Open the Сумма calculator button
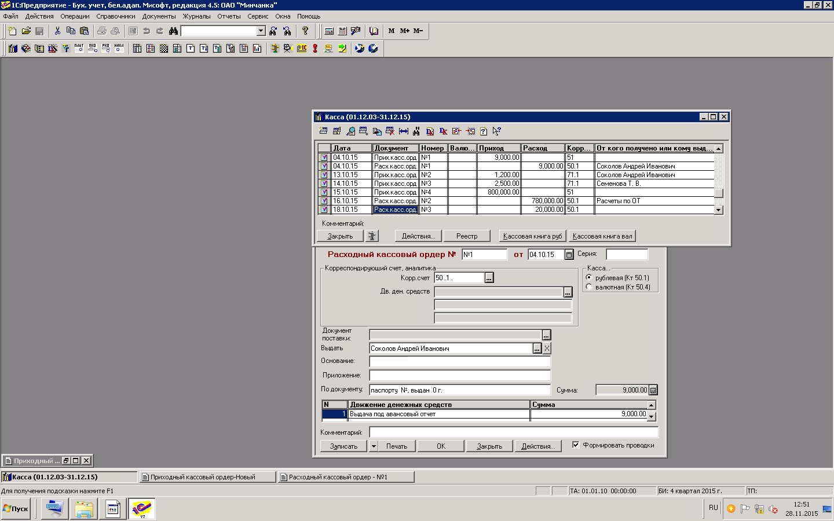 [653, 390]
